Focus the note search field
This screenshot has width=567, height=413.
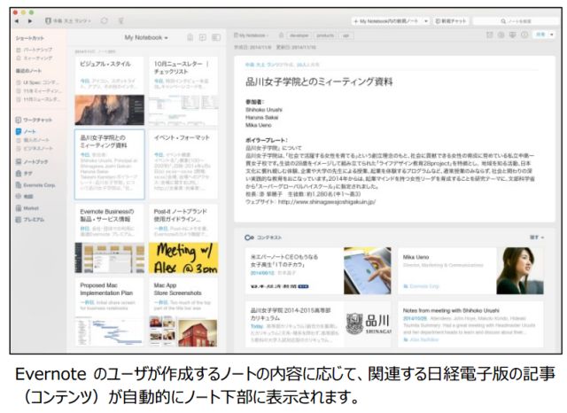[x=516, y=21]
